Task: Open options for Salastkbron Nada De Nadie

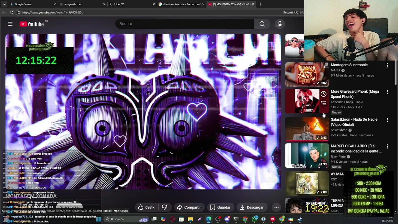Action: (x=387, y=120)
